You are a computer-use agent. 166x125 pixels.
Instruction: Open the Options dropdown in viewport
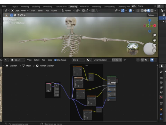pyautogui.click(x=152, y=15)
